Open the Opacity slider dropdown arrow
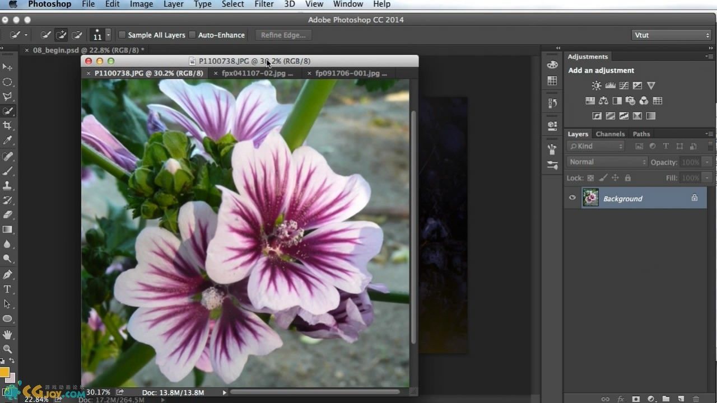 pyautogui.click(x=707, y=162)
